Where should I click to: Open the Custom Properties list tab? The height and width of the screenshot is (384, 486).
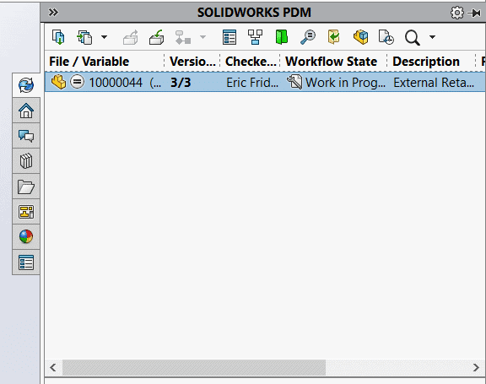tap(26, 262)
